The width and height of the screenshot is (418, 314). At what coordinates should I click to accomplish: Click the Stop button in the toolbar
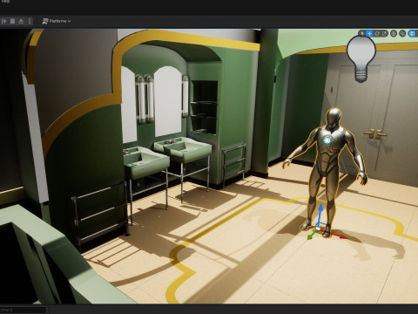[12, 21]
